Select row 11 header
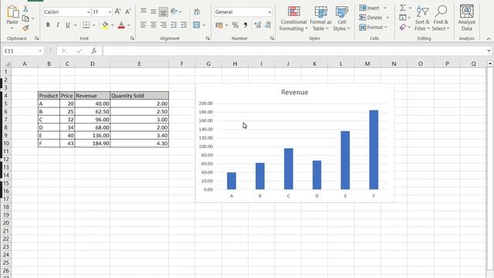Image resolution: width=494 pixels, height=278 pixels. pos(6,151)
